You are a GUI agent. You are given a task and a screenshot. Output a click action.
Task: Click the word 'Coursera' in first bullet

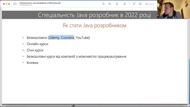67,38
